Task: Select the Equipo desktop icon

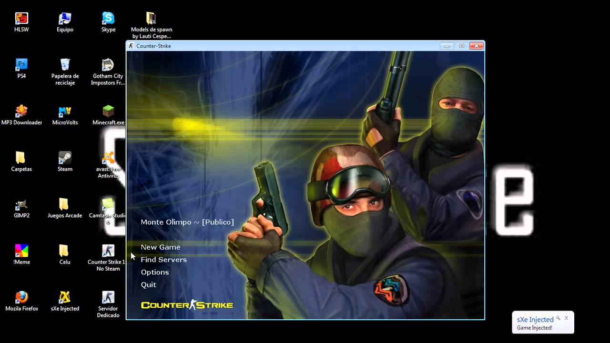Action: click(65, 22)
